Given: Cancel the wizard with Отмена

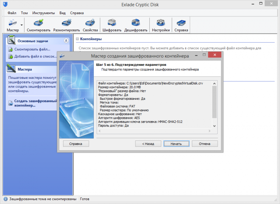Looking at the screenshot, I should [x=205, y=143].
